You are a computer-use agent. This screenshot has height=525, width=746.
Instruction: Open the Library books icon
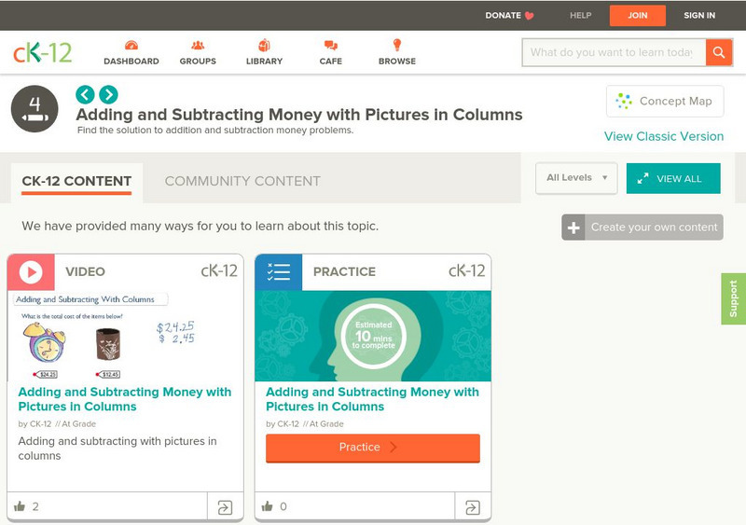(x=264, y=46)
